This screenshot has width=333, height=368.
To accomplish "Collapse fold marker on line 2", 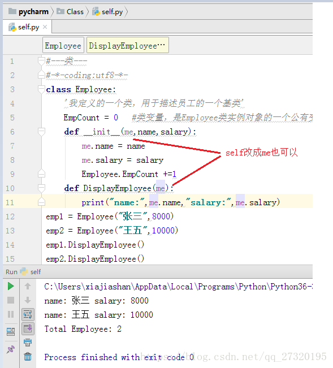I will point(41,75).
